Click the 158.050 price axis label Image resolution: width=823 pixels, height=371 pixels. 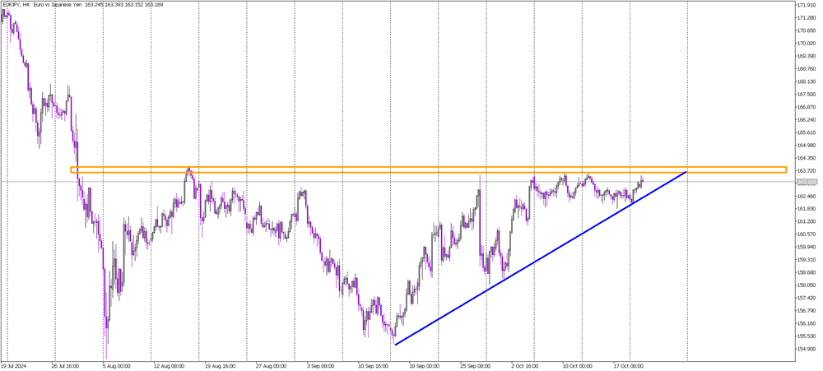coord(806,285)
